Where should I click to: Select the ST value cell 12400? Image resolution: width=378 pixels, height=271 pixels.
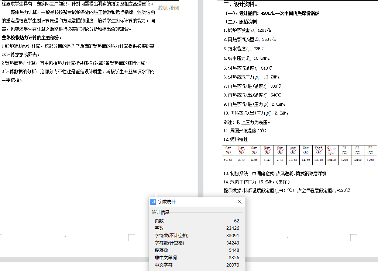357,160
